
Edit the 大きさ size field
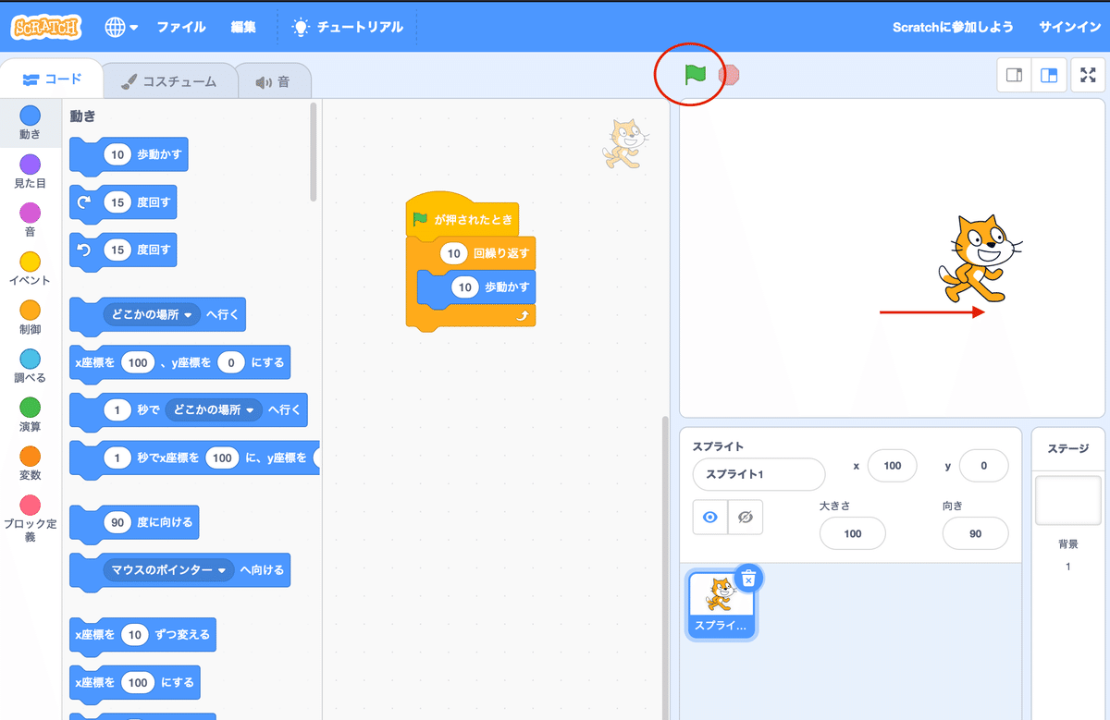(x=853, y=533)
